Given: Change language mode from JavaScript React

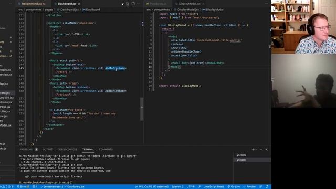Looking at the screenshot, I should click(214, 187).
